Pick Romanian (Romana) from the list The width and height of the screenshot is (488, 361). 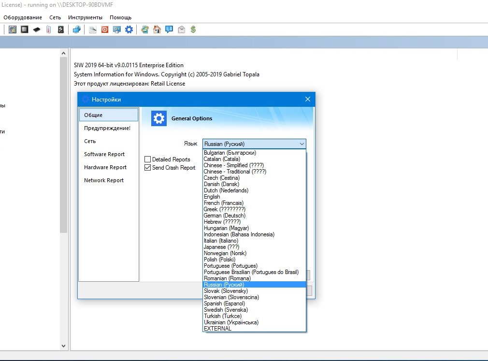(x=254, y=278)
